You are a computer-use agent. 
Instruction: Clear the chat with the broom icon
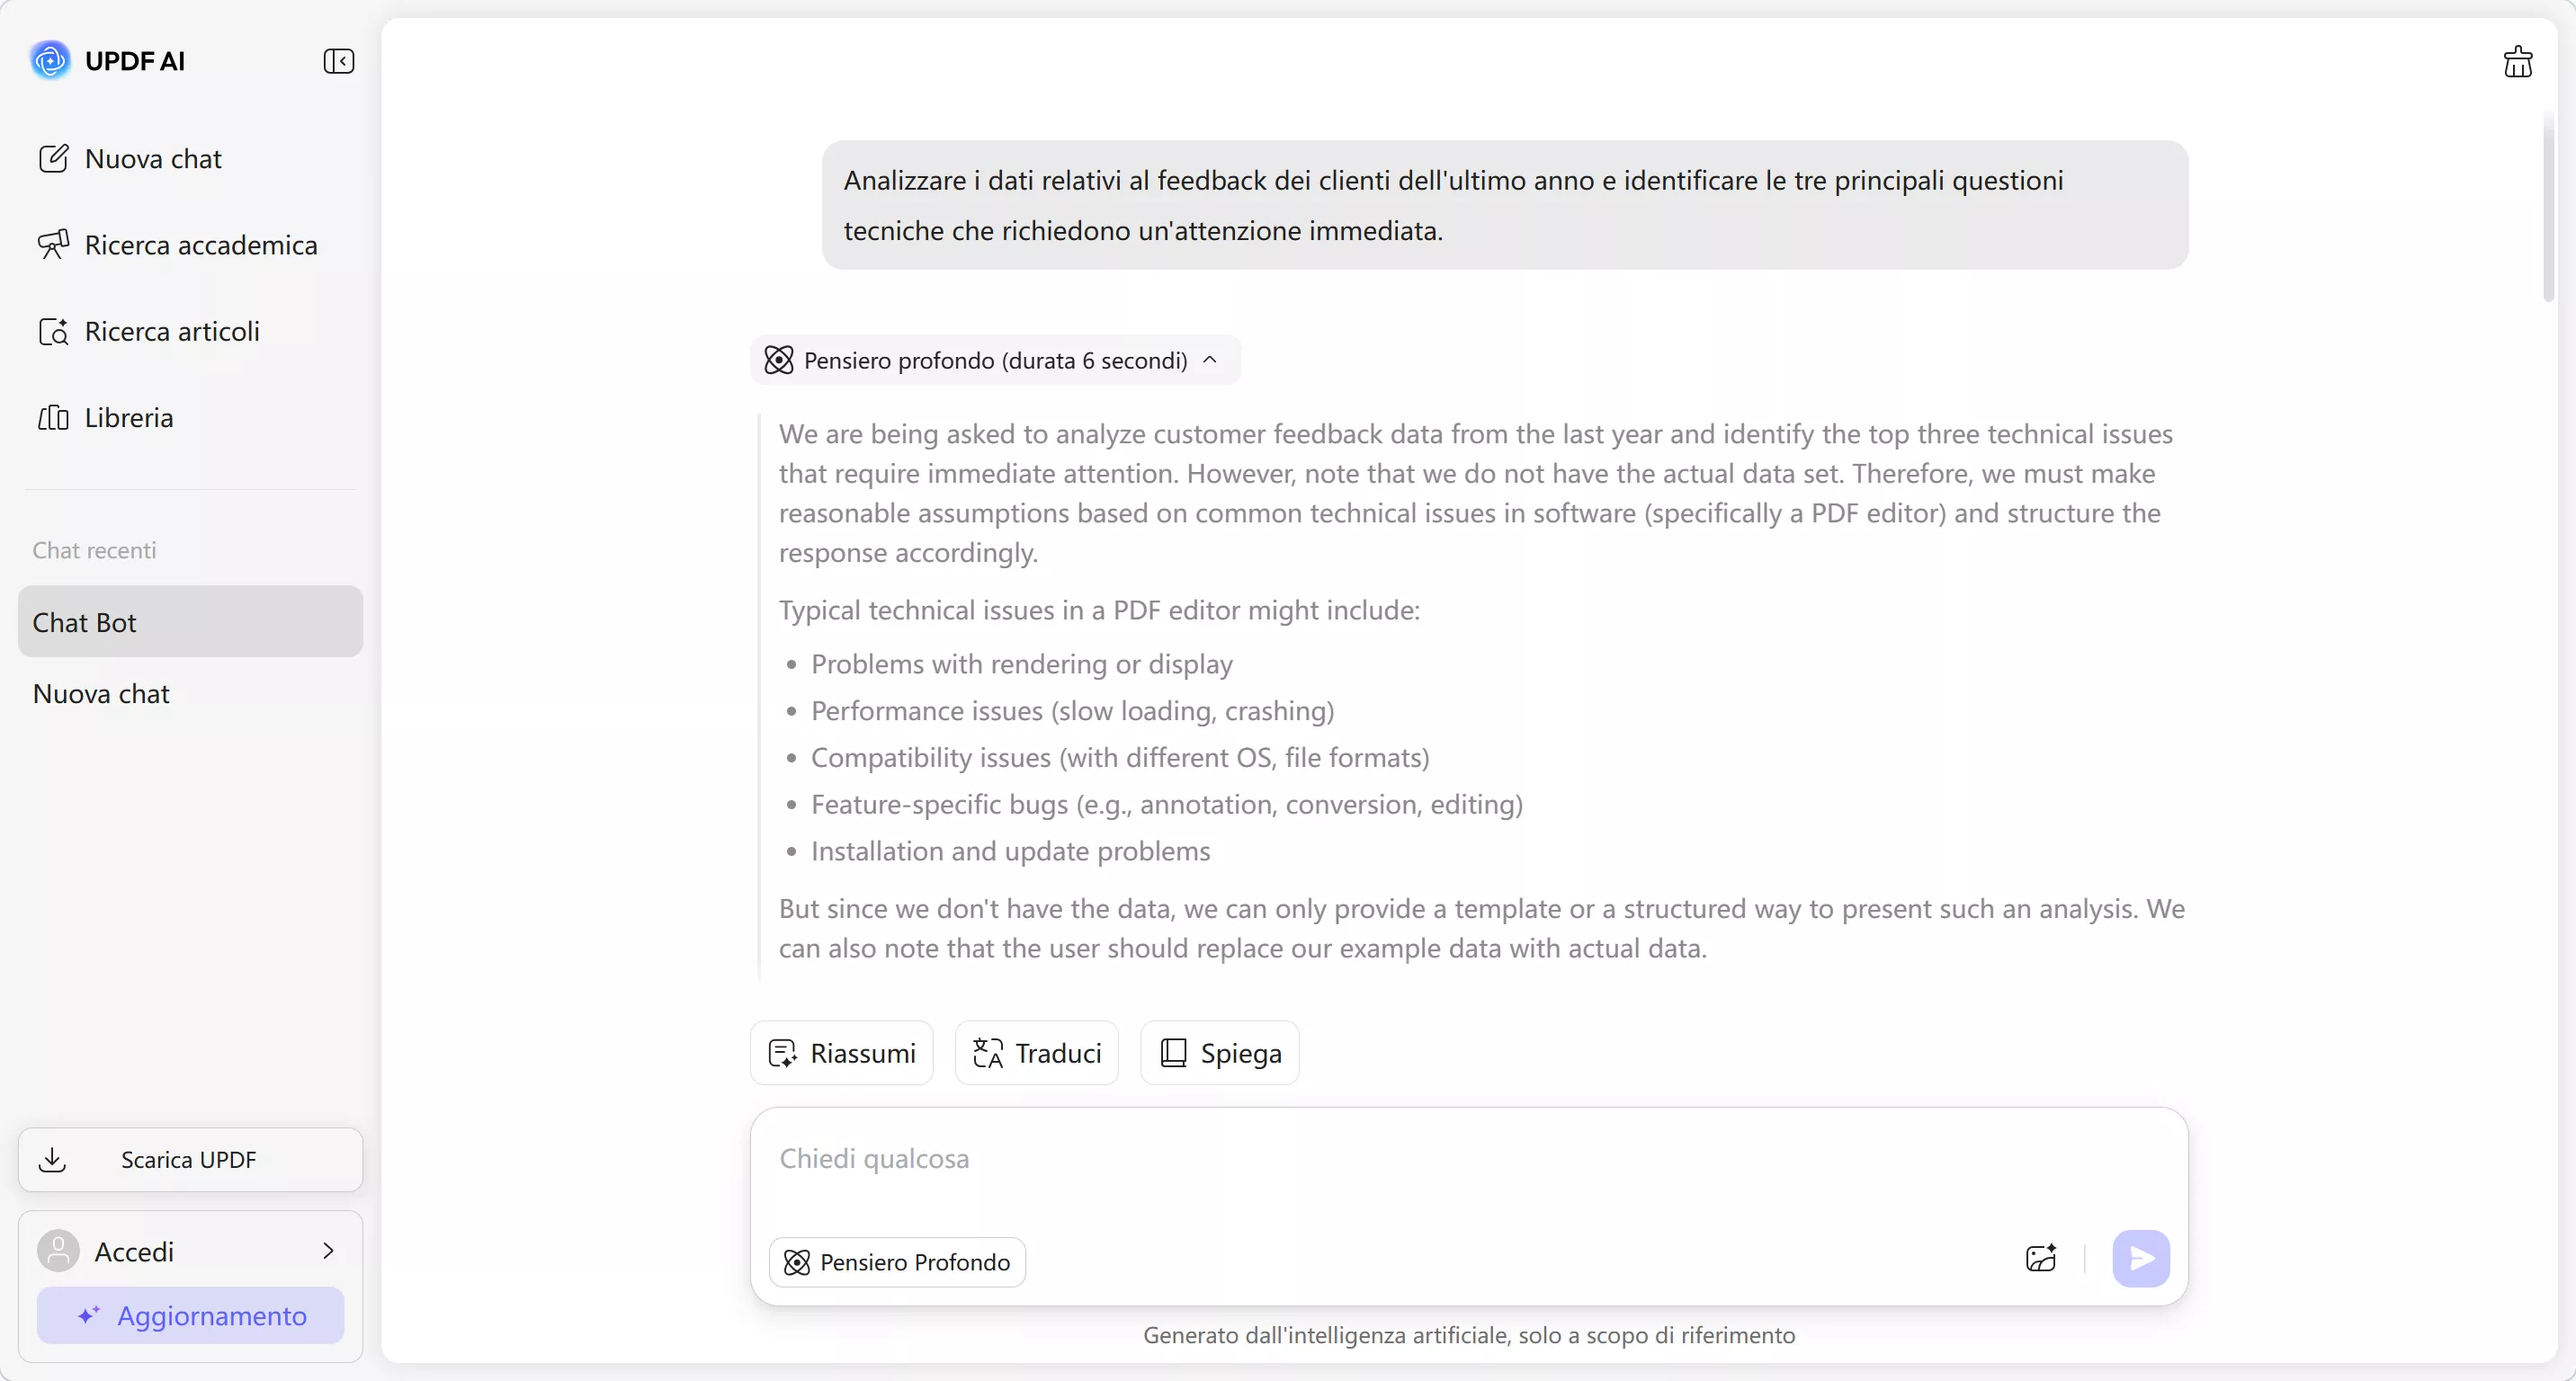pos(2518,61)
